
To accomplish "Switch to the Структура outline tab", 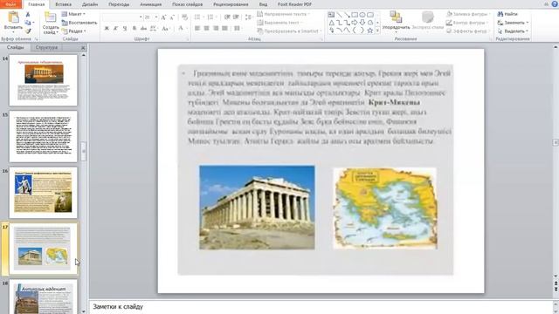I will tap(46, 47).
